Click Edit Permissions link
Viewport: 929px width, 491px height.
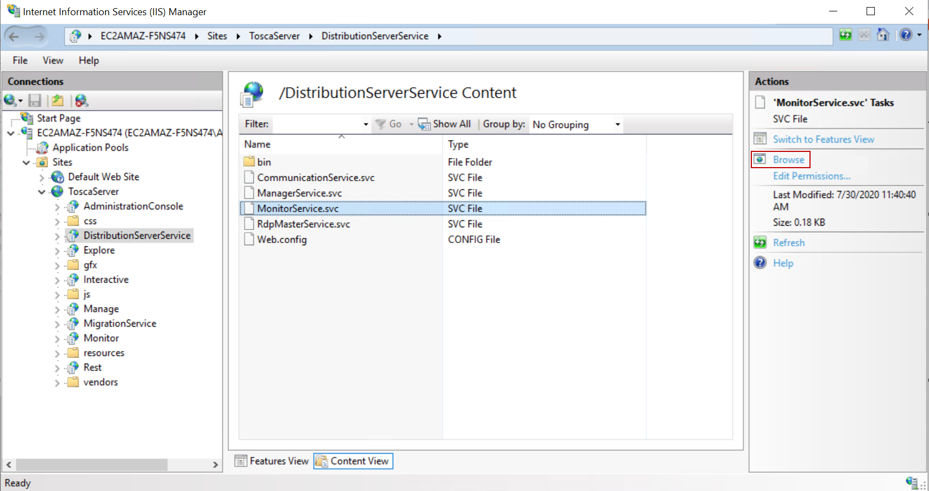(x=812, y=176)
